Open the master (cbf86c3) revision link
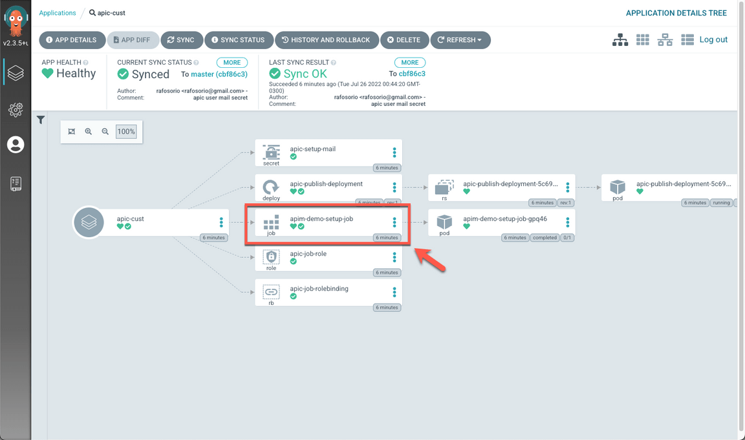Viewport: 745px width, 440px height. pyautogui.click(x=219, y=74)
